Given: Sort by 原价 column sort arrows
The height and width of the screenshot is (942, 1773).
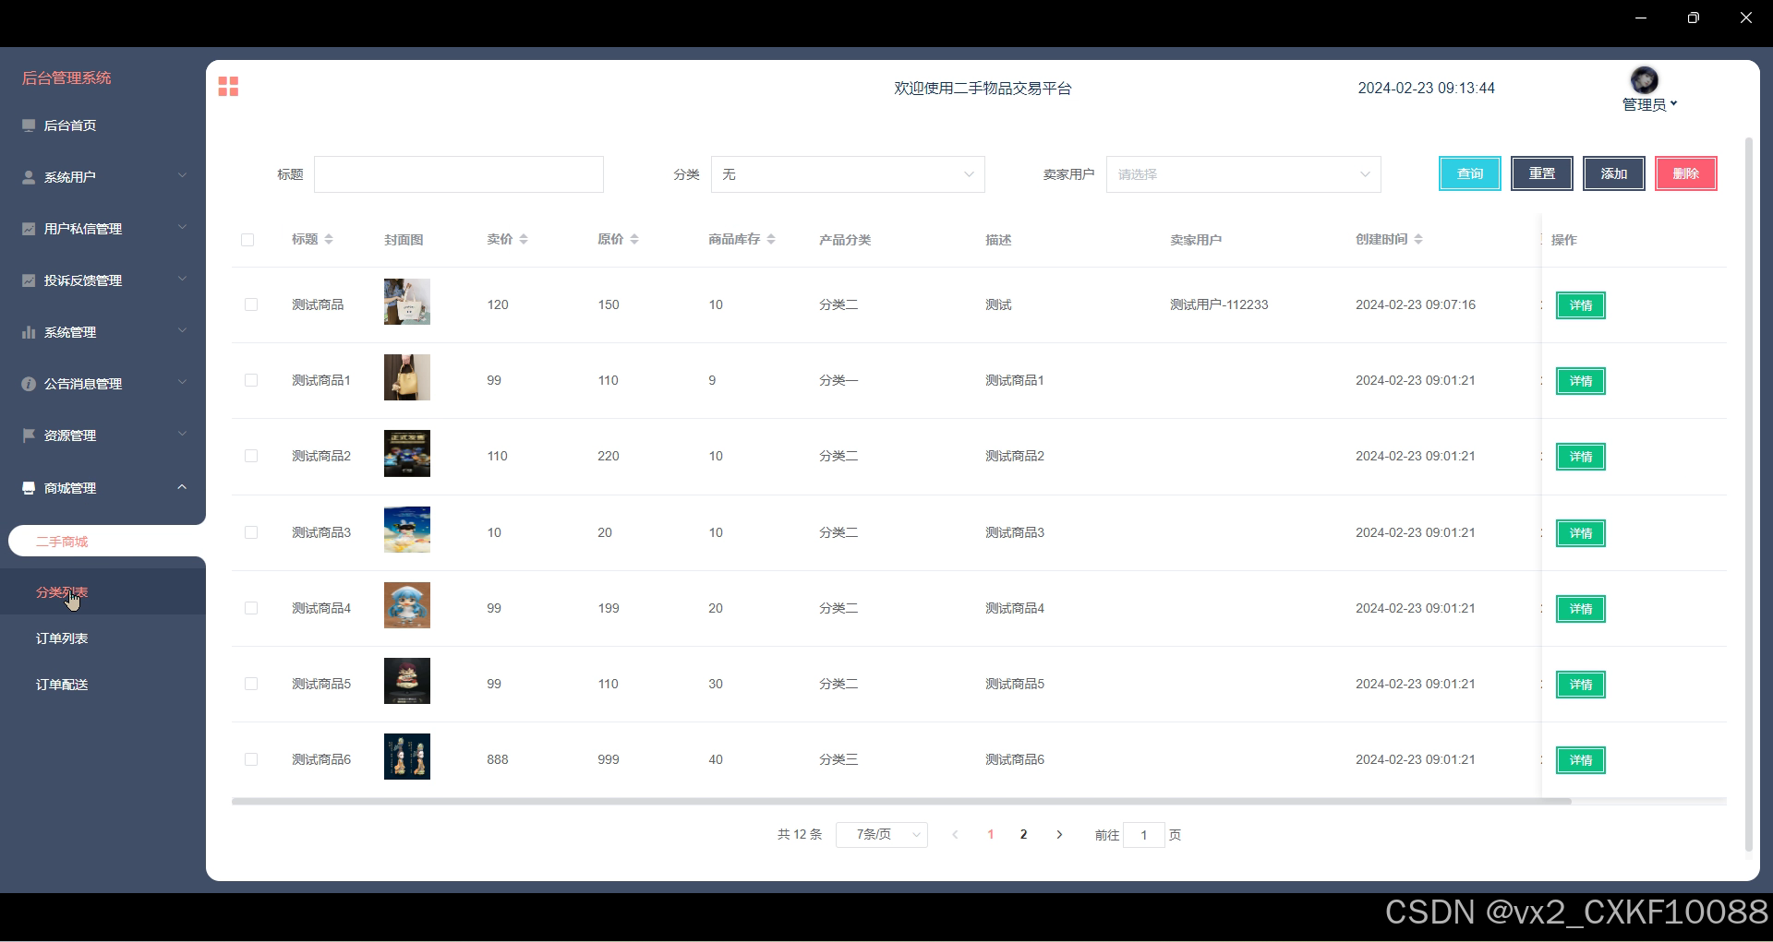Looking at the screenshot, I should (x=634, y=240).
